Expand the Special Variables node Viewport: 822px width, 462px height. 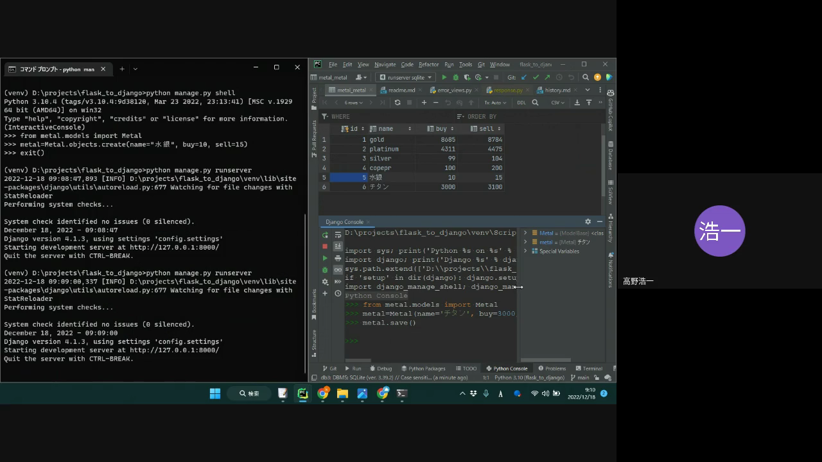point(525,252)
